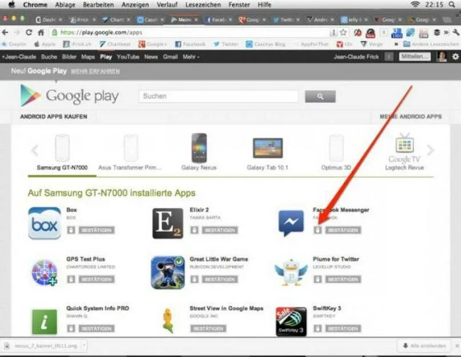Click the Mitteilen share button
Image resolution: width=461 pixels, height=357 pixels.
click(x=415, y=57)
